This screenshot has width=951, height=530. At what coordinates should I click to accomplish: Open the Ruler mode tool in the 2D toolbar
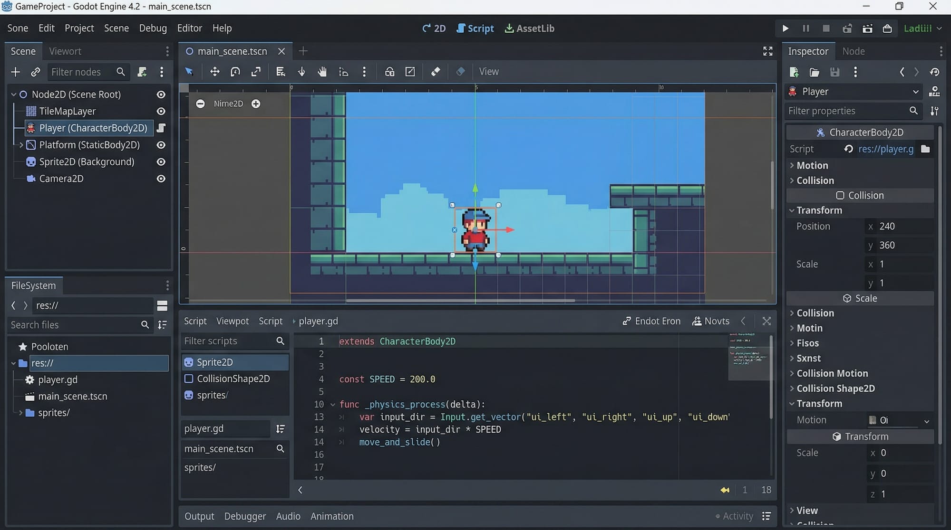343,71
